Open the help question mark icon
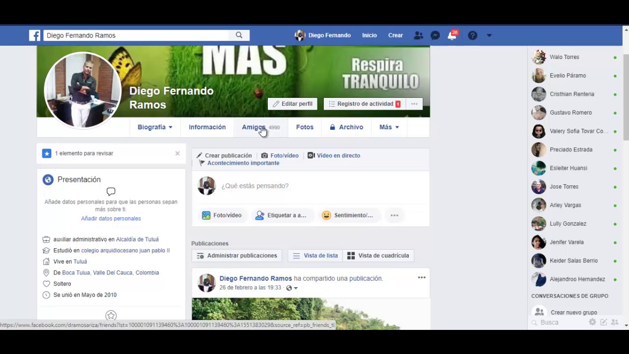Screen dimensions: 629x354 (x=472, y=35)
